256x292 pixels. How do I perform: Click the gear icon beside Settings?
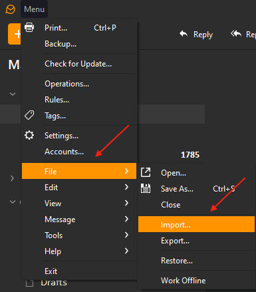(29, 135)
